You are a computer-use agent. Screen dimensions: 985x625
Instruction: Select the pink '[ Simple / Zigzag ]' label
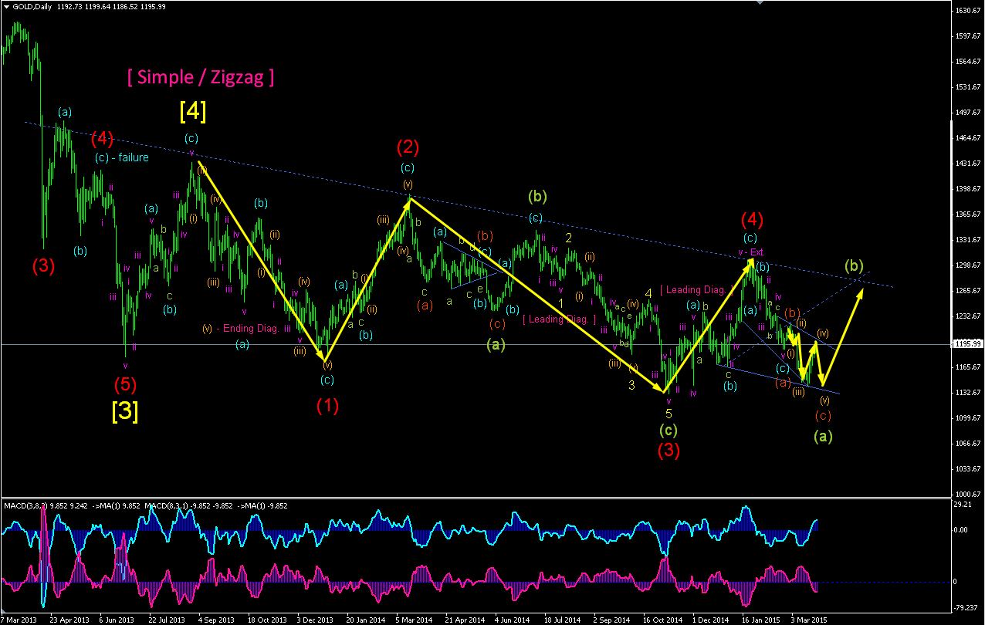201,77
